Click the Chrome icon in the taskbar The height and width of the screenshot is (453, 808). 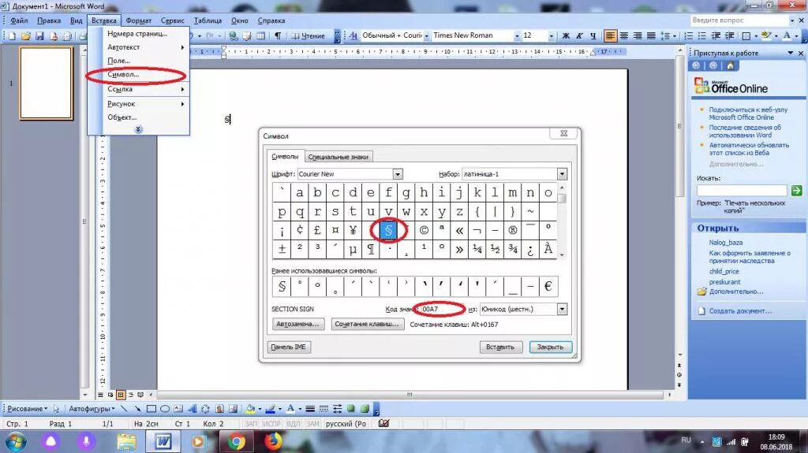(x=237, y=442)
